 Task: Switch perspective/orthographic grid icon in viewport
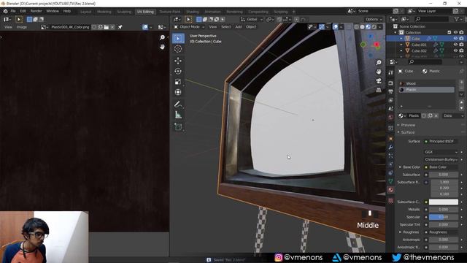[x=379, y=90]
